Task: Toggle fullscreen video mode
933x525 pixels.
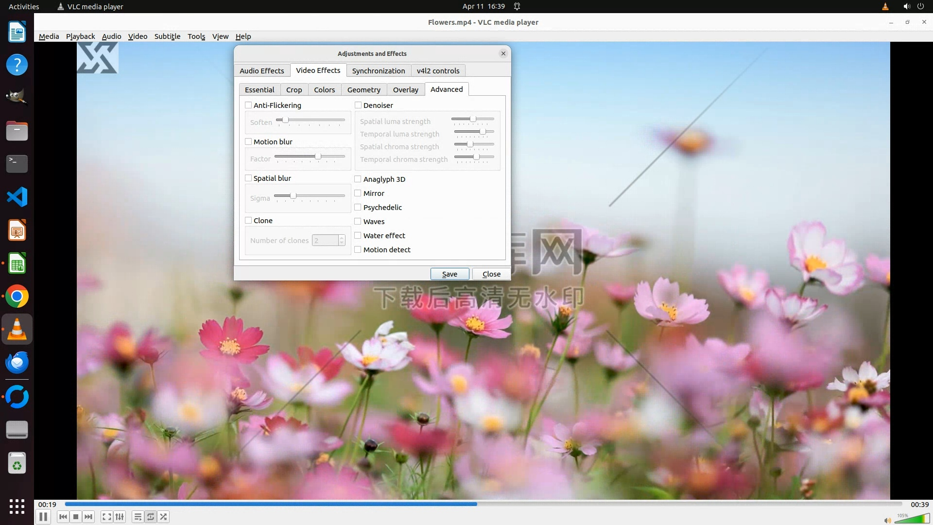Action: pos(107,517)
